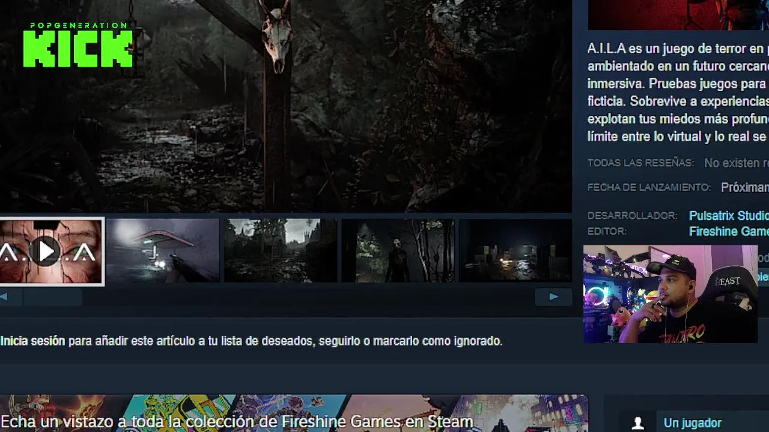Image resolution: width=769 pixels, height=432 pixels.
Task: Click the game description paragraph starting 'A.I.L.A'
Action: 678,92
